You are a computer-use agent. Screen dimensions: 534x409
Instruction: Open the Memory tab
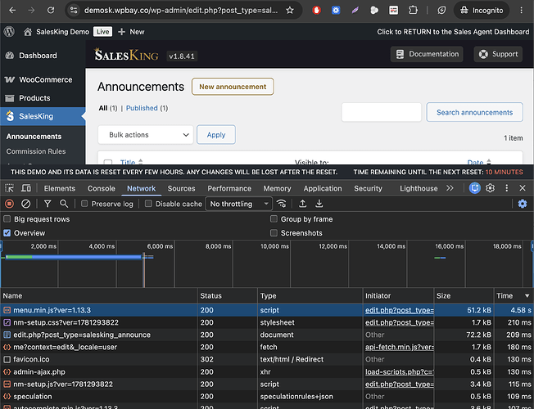[x=277, y=188]
